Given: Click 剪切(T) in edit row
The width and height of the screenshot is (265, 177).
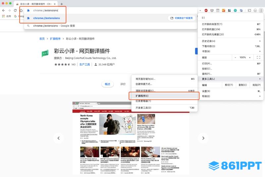Looking at the screenshot, I should point(229,85).
